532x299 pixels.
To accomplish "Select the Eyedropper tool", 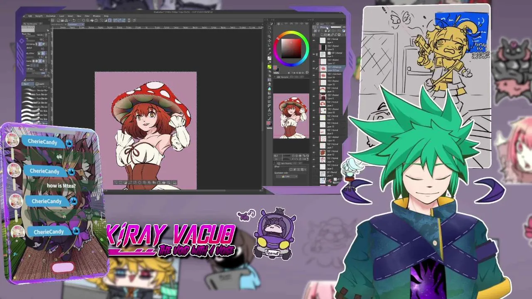I will pyautogui.click(x=269, y=53).
